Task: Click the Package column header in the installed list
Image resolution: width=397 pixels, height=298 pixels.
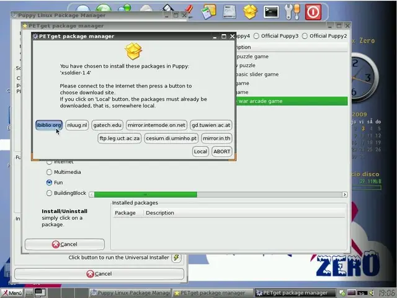Action: click(x=125, y=213)
